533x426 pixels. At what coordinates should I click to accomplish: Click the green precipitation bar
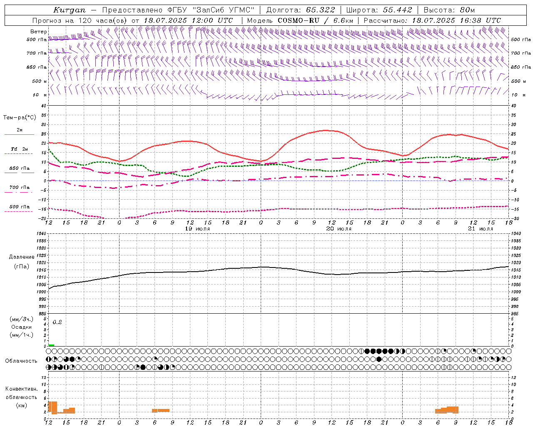51,345
